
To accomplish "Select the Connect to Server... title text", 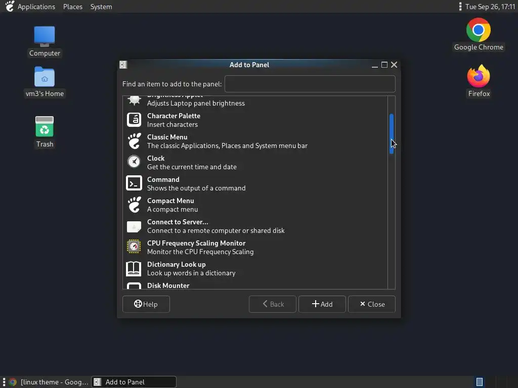I will tap(178, 222).
